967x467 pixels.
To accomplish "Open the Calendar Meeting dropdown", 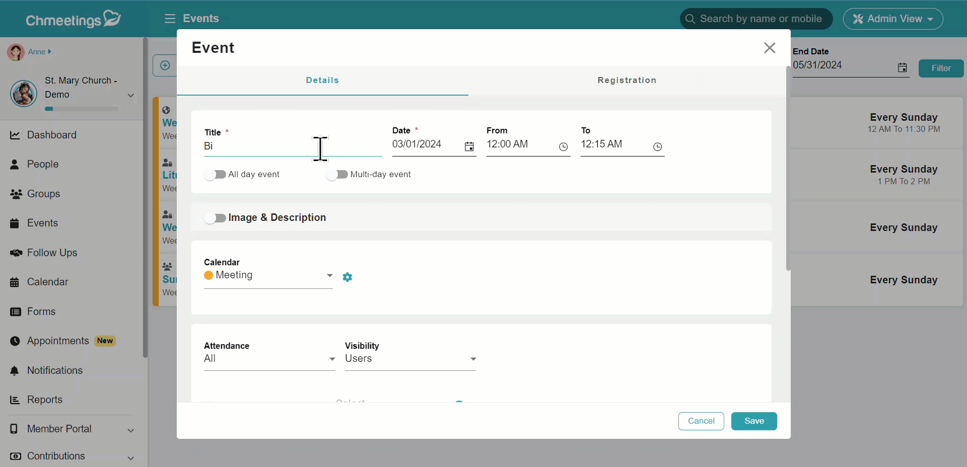I will [268, 276].
